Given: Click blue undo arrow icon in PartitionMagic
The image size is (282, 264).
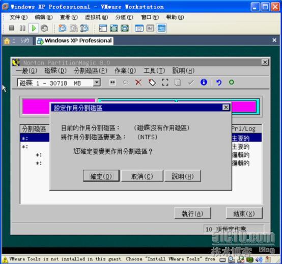Looking at the screenshot, I should pos(218,82).
